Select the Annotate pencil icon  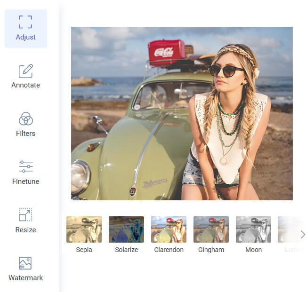[25, 71]
